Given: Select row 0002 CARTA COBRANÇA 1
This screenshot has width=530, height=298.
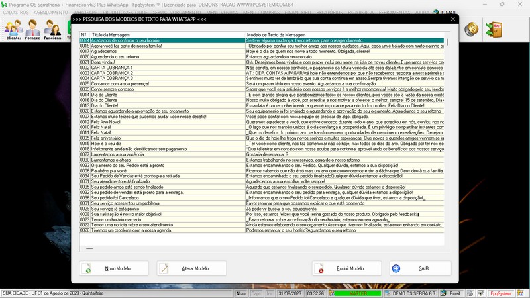Looking at the screenshot, I should pyautogui.click(x=262, y=68).
